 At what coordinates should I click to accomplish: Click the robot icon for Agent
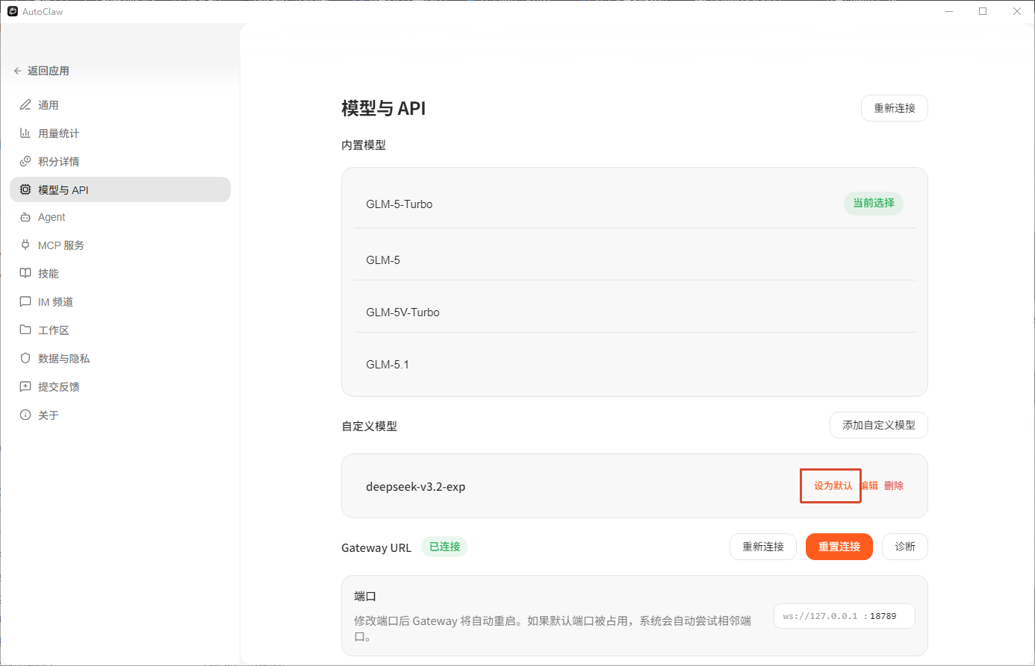click(25, 217)
